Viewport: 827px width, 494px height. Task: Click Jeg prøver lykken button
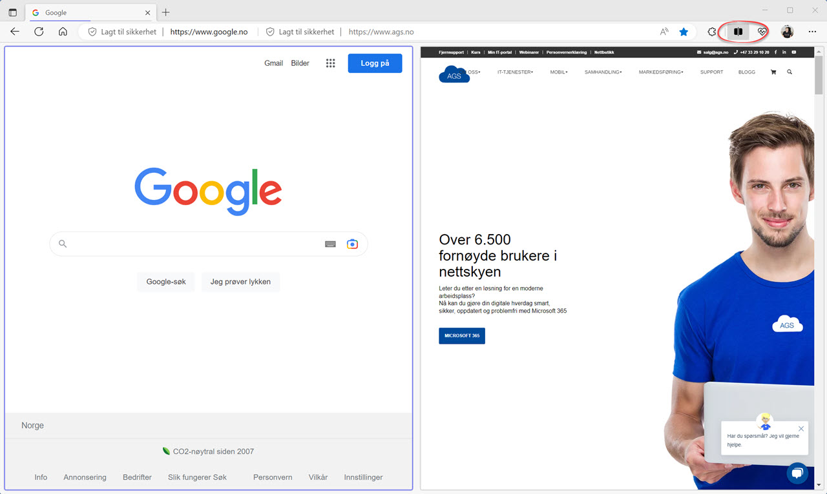click(x=240, y=282)
